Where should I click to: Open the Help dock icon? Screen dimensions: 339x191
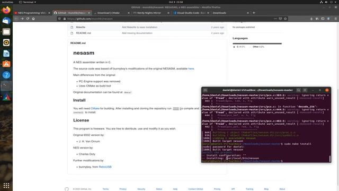(6, 75)
